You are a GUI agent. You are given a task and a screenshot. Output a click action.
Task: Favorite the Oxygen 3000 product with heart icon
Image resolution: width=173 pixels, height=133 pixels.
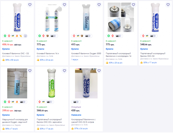pos(99,5)
